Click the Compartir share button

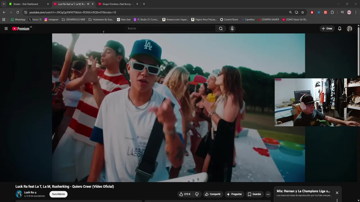tap(213, 194)
